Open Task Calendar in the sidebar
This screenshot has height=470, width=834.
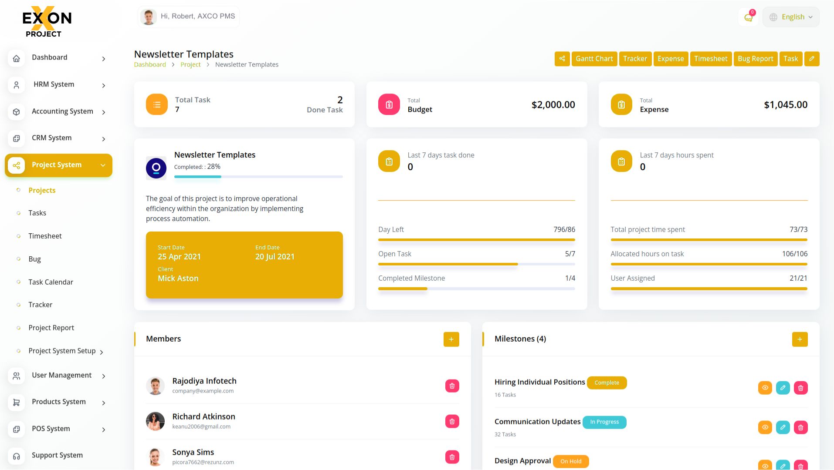tap(51, 282)
